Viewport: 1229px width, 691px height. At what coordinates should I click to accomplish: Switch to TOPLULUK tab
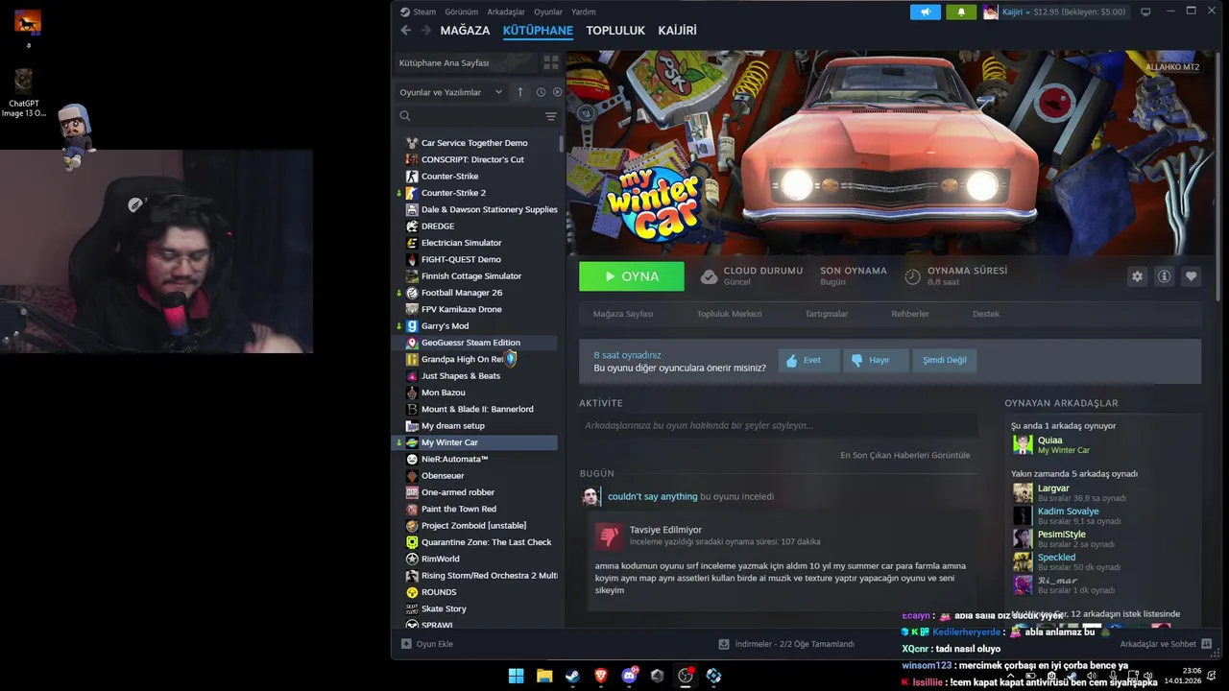pos(615,31)
